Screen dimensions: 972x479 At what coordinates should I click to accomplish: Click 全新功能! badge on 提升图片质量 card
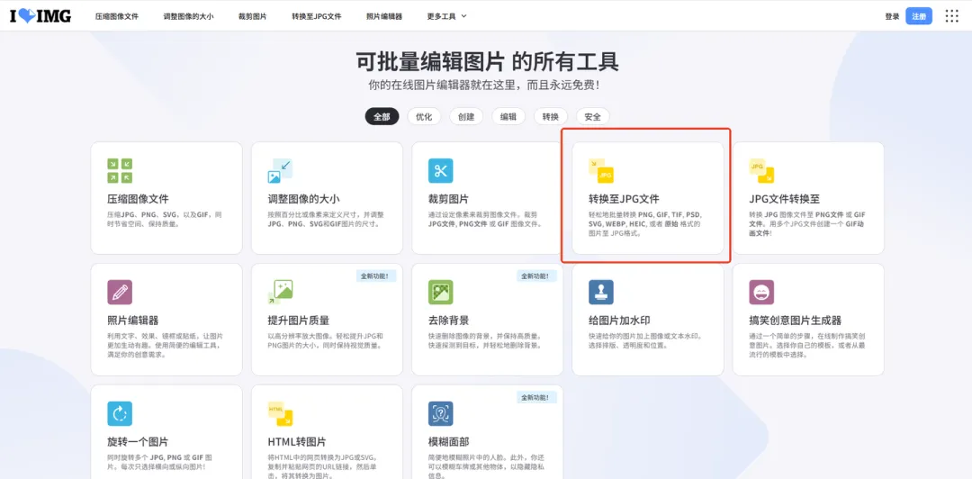[376, 276]
